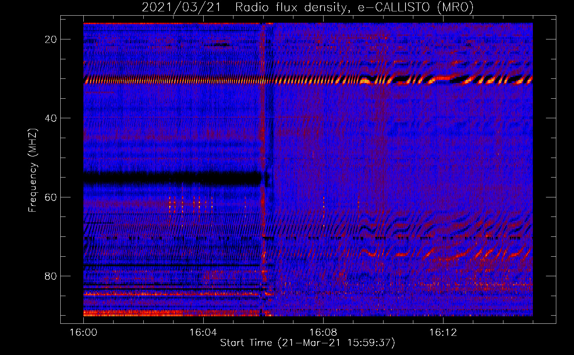This screenshot has width=574, height=355.
Task: Click the 20 frequency tick label
Action: click(x=51, y=39)
